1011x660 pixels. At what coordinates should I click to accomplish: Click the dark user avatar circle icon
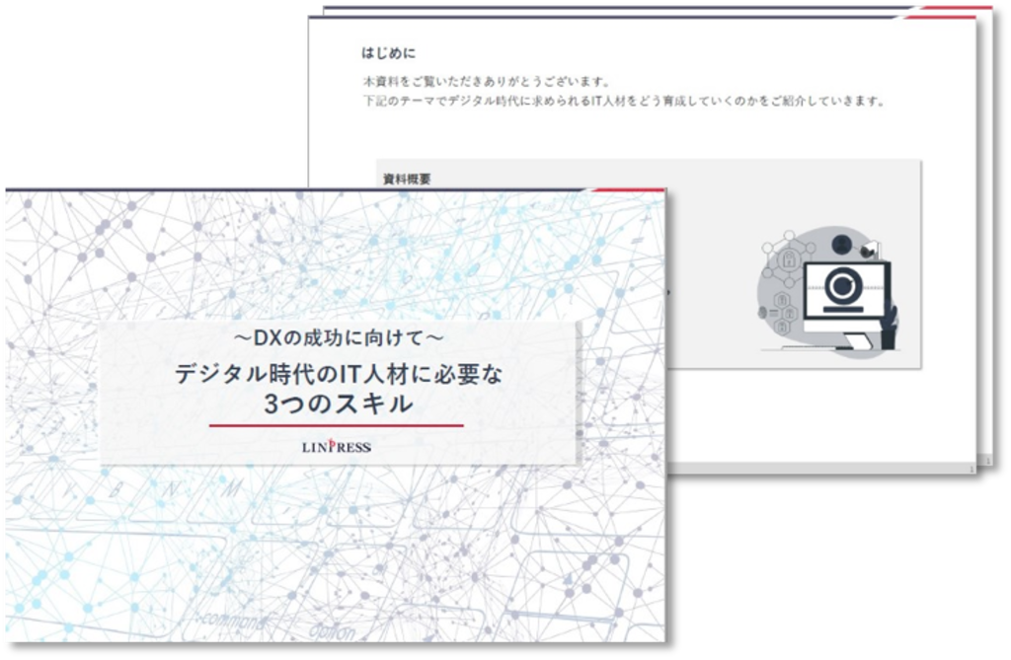pyautogui.click(x=841, y=244)
